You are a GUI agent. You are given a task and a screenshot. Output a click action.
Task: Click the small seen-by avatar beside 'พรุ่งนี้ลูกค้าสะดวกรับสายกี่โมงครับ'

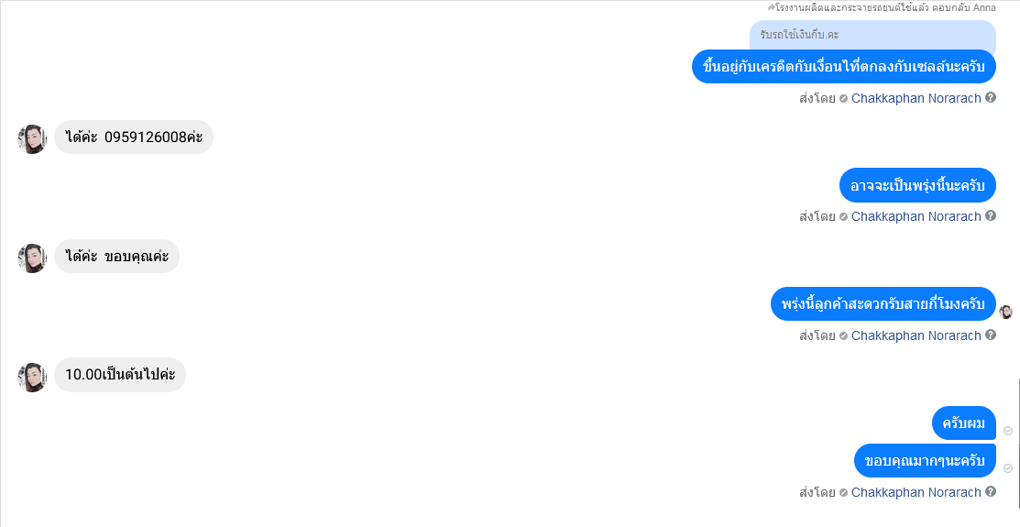tap(1005, 312)
